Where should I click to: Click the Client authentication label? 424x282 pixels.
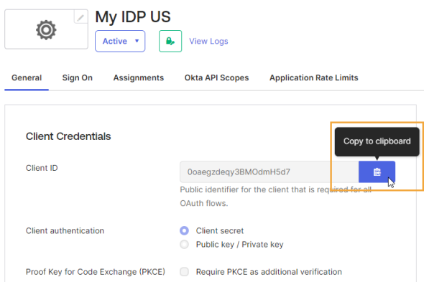(65, 231)
